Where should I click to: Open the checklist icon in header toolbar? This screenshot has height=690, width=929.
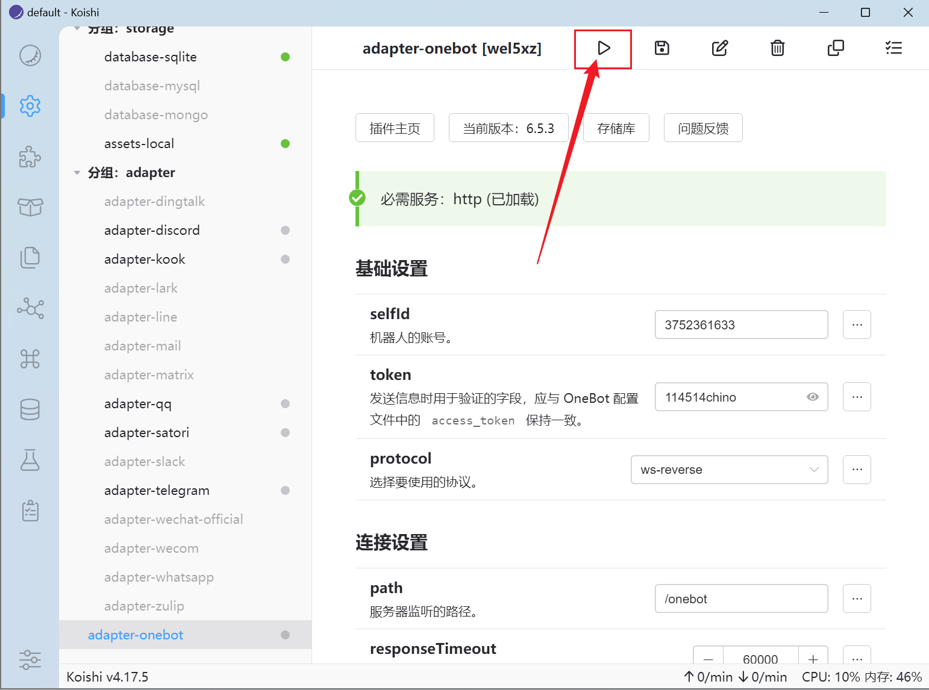(893, 48)
